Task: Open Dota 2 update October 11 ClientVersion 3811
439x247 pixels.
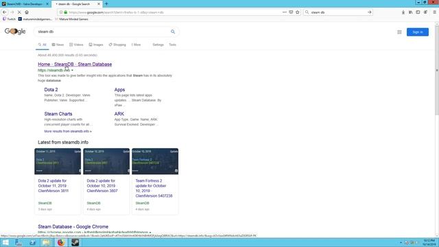Action: point(54,186)
